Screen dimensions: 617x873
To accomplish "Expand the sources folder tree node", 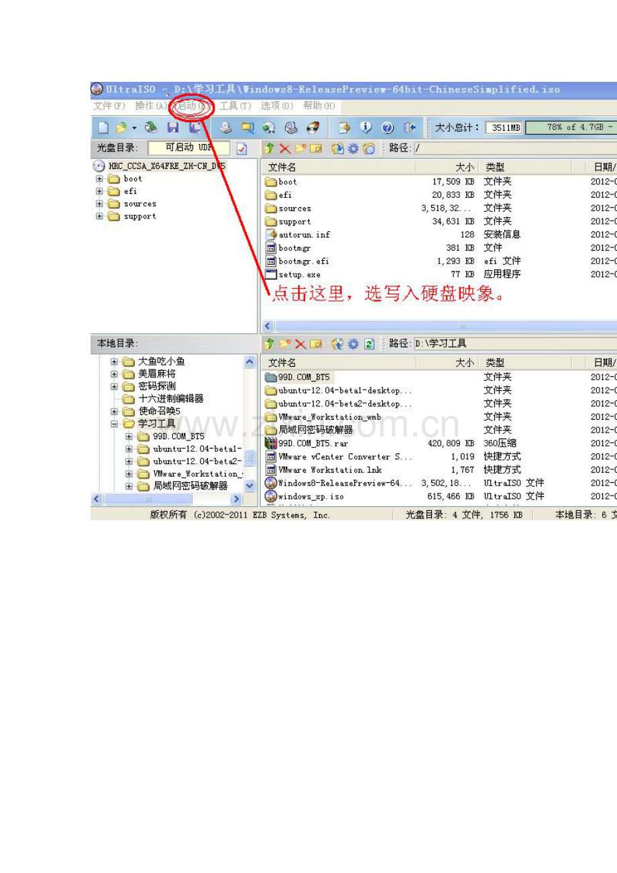I will click(100, 204).
